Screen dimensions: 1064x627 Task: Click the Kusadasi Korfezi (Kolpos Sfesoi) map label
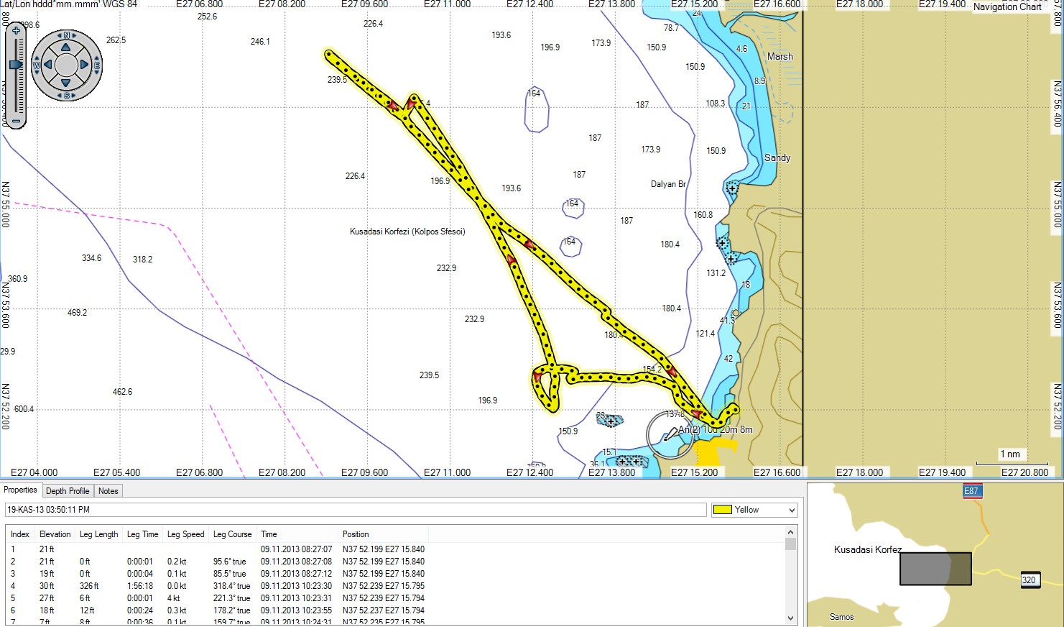(x=407, y=232)
